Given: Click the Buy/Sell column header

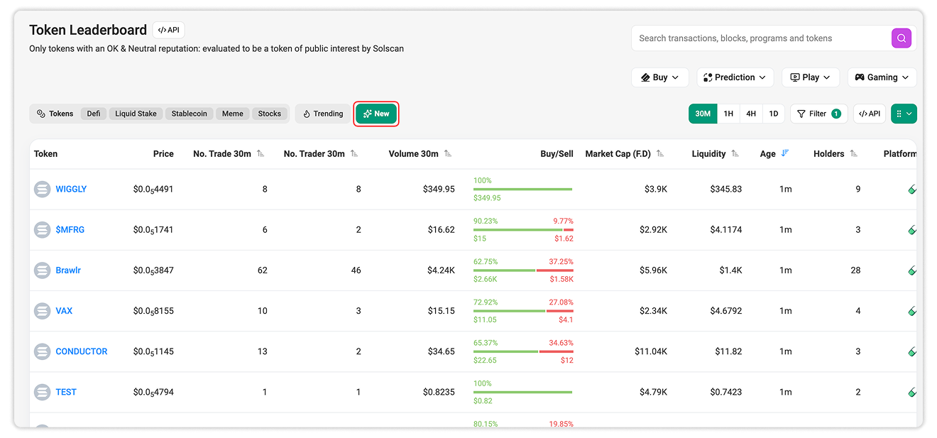Looking at the screenshot, I should point(557,153).
